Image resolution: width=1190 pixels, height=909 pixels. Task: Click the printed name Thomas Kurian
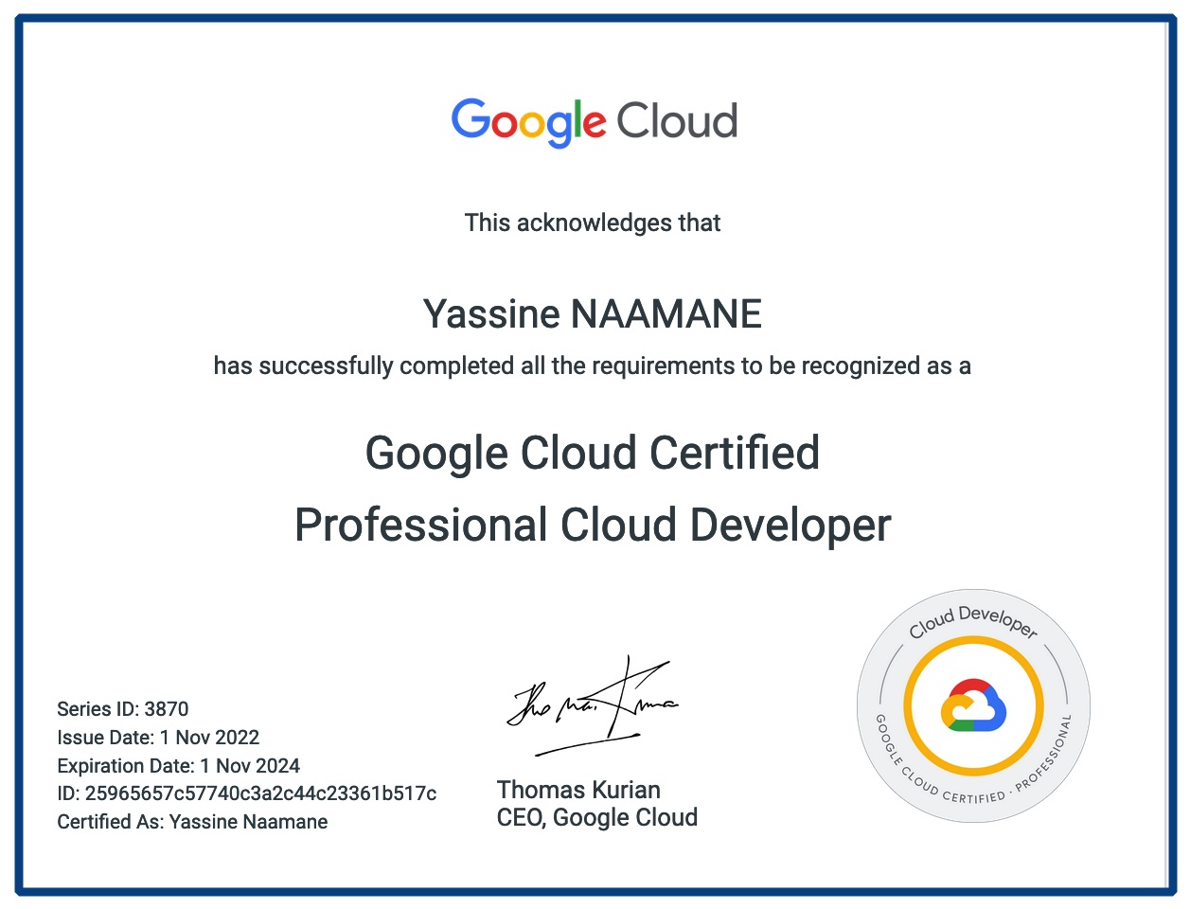tap(578, 790)
